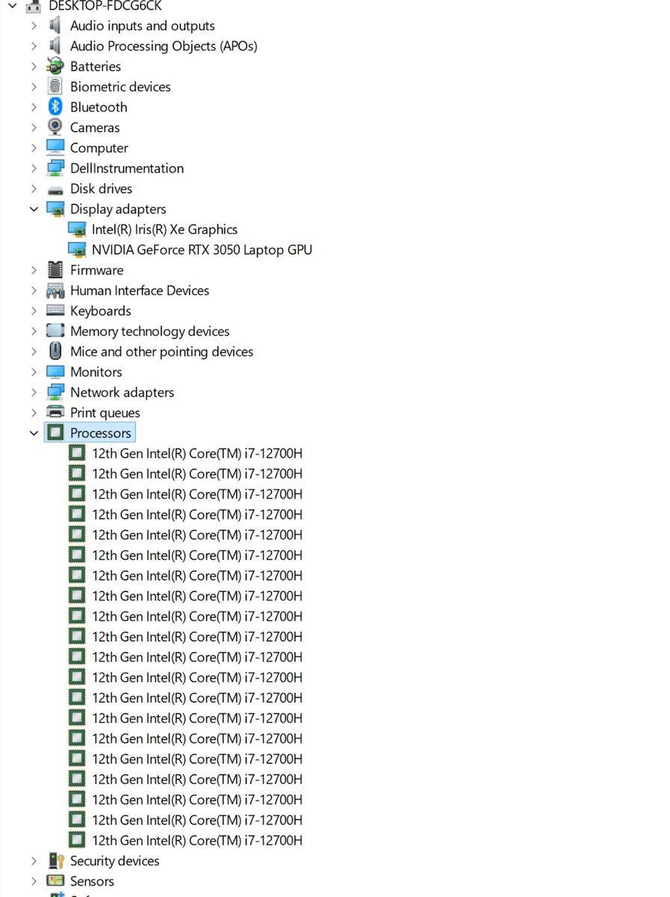Click the Disk drives icon

pos(55,189)
